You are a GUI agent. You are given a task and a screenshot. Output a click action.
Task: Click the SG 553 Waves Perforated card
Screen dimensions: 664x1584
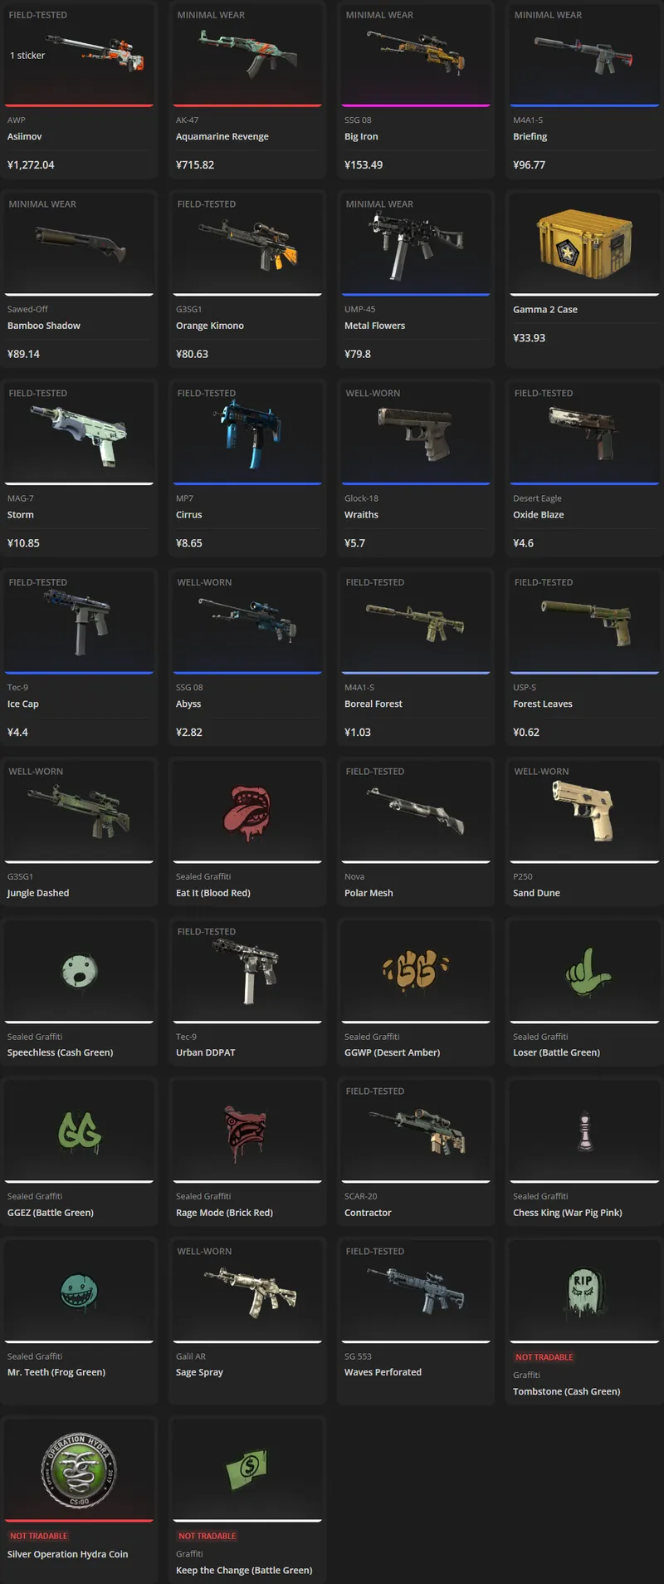click(x=414, y=1321)
